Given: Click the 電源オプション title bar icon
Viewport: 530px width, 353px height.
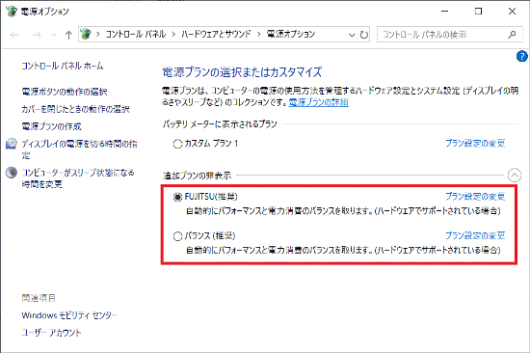Looking at the screenshot, I should [12, 12].
